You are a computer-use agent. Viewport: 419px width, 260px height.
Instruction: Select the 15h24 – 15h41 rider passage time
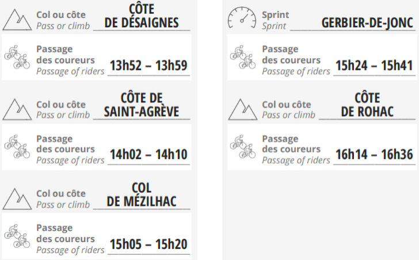click(x=374, y=66)
